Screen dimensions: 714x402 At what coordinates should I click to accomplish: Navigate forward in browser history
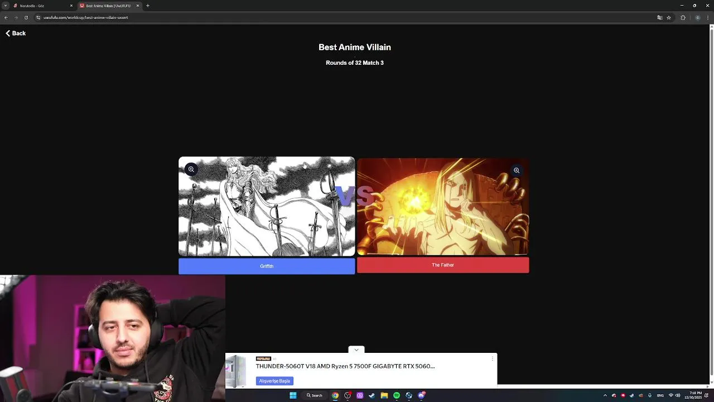[16, 17]
